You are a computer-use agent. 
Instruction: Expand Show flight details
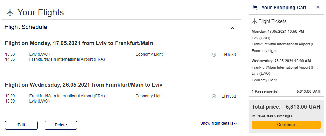(218, 123)
